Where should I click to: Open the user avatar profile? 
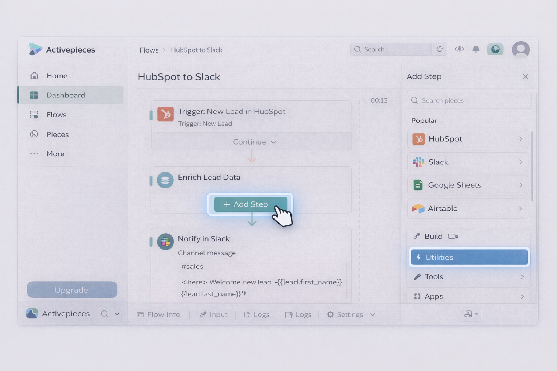coord(521,50)
